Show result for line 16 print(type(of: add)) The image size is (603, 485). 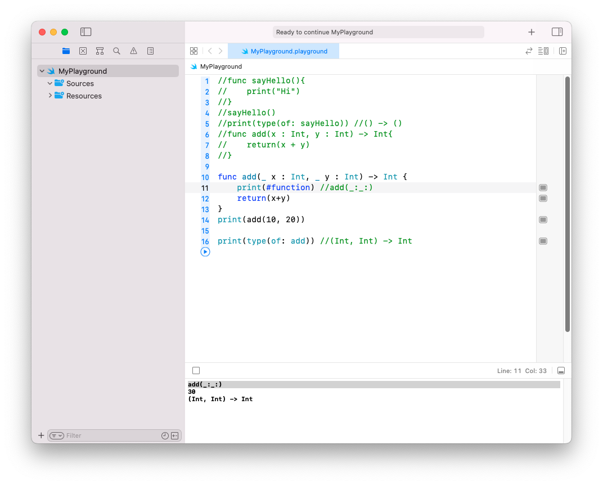(543, 241)
